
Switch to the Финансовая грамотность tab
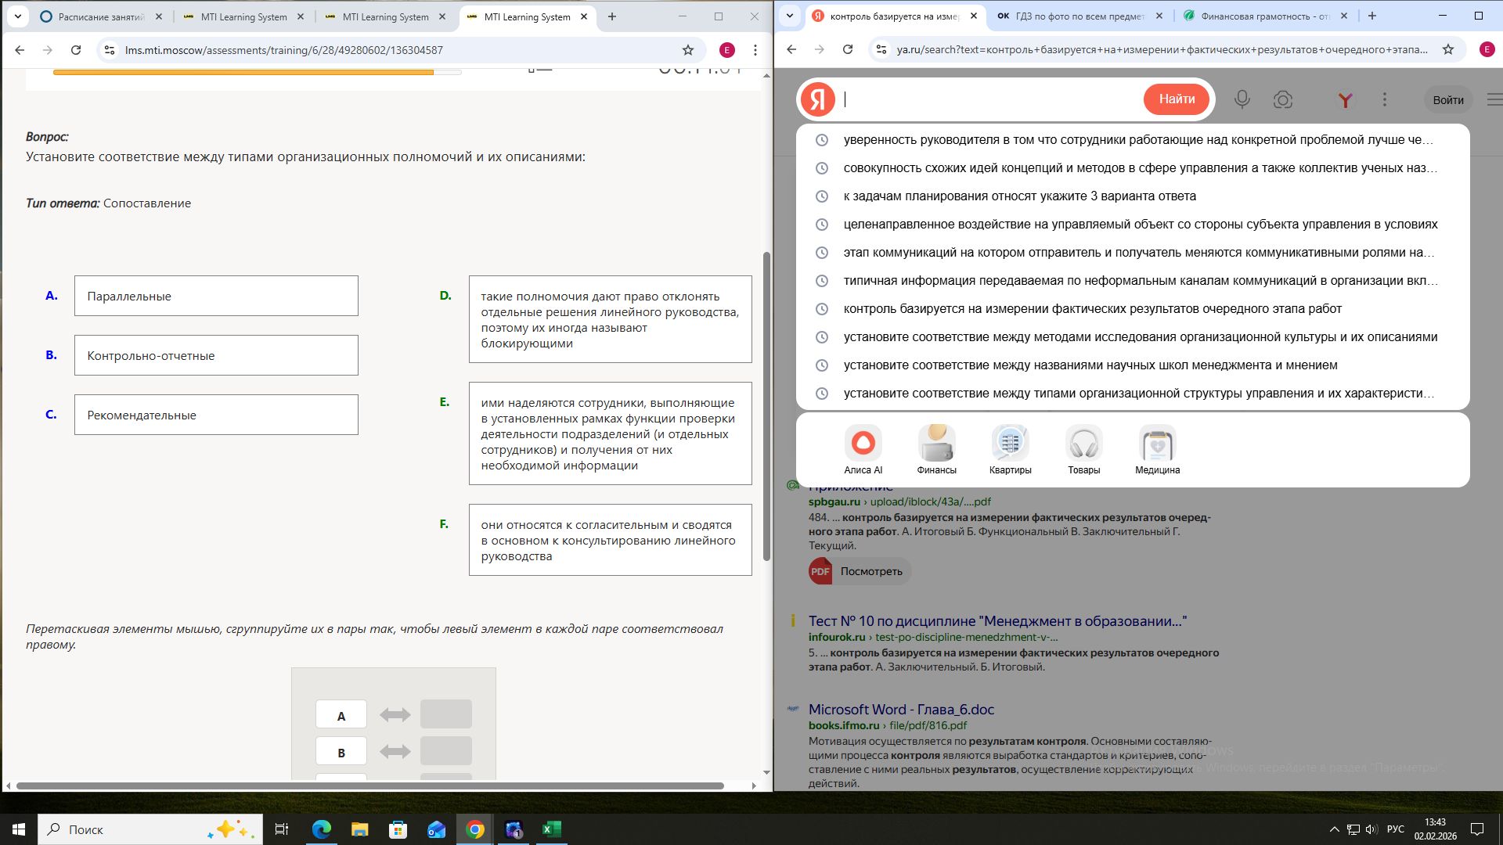click(x=1265, y=16)
